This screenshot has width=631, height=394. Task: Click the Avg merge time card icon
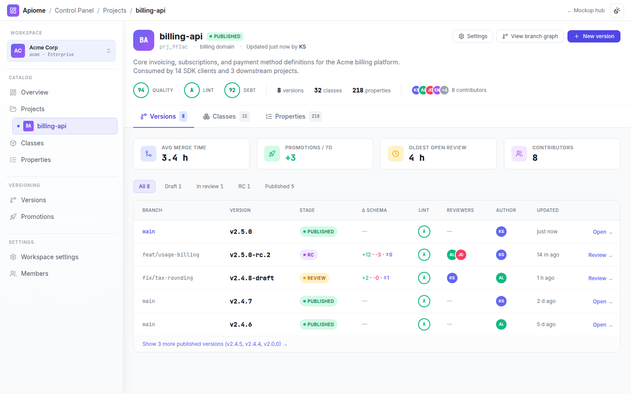click(149, 154)
